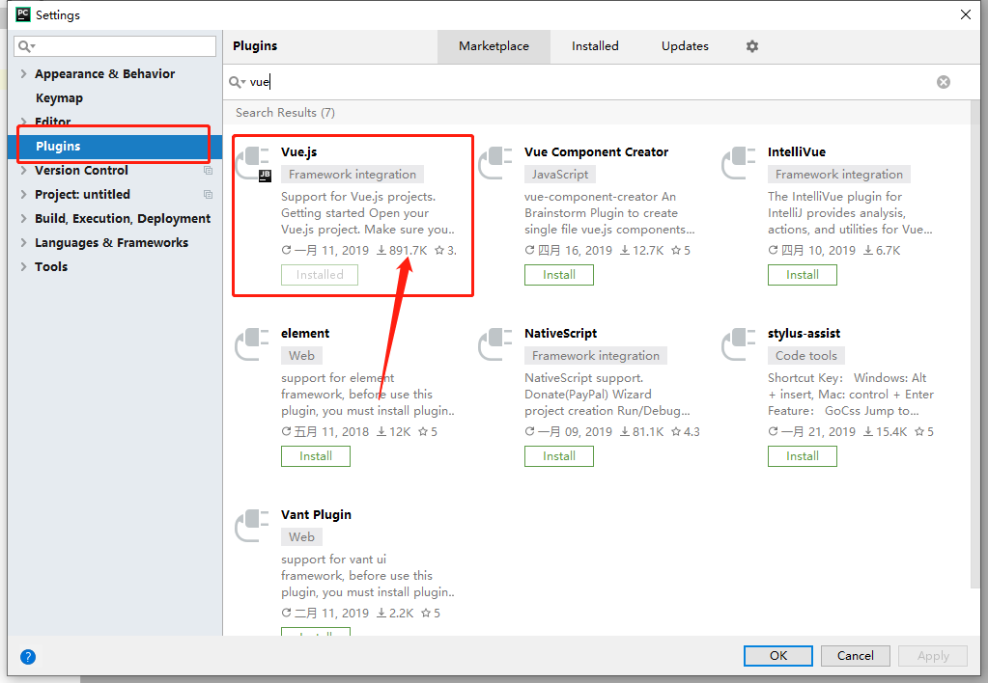Image resolution: width=988 pixels, height=683 pixels.
Task: Expand the Tools settings node
Action: coord(23,266)
